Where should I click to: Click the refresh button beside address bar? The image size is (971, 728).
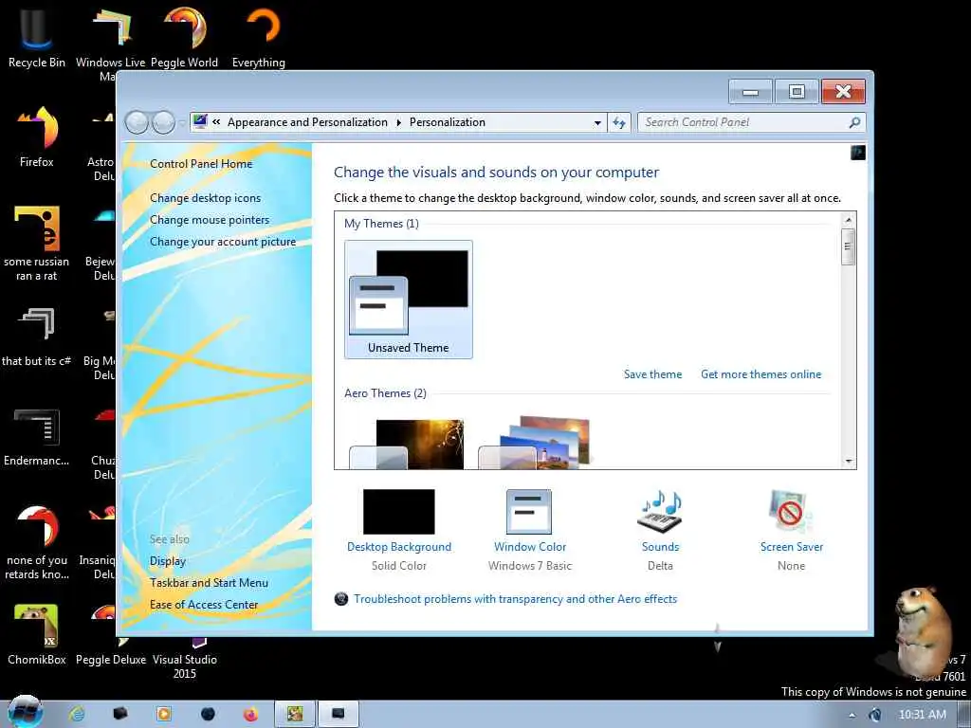619,122
